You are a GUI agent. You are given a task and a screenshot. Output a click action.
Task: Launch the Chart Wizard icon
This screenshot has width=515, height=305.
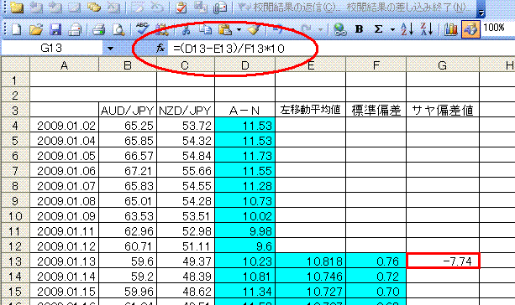(x=451, y=30)
